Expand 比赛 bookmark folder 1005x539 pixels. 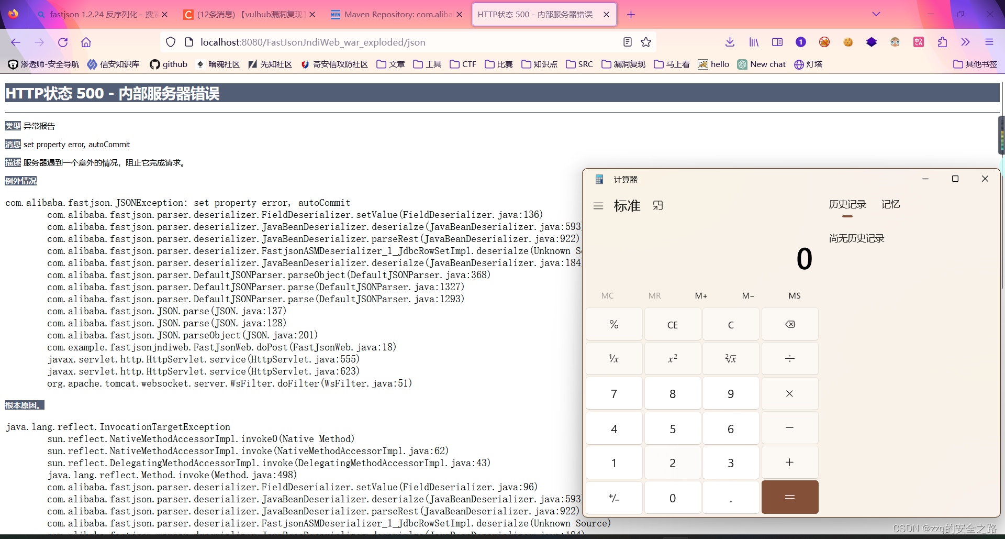(499, 64)
